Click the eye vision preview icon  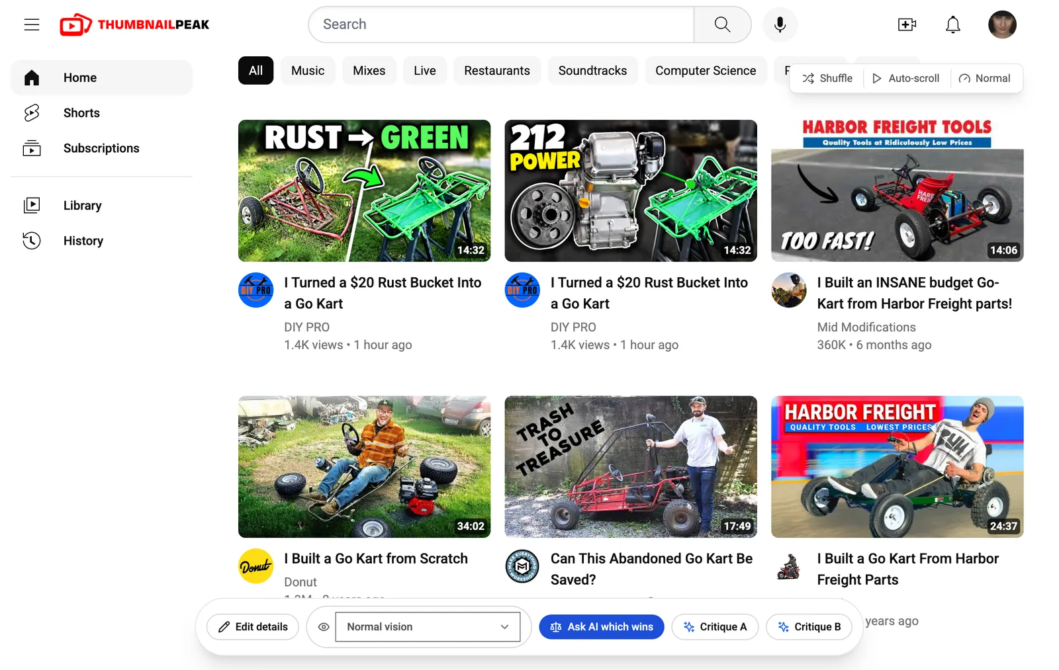[x=324, y=627]
